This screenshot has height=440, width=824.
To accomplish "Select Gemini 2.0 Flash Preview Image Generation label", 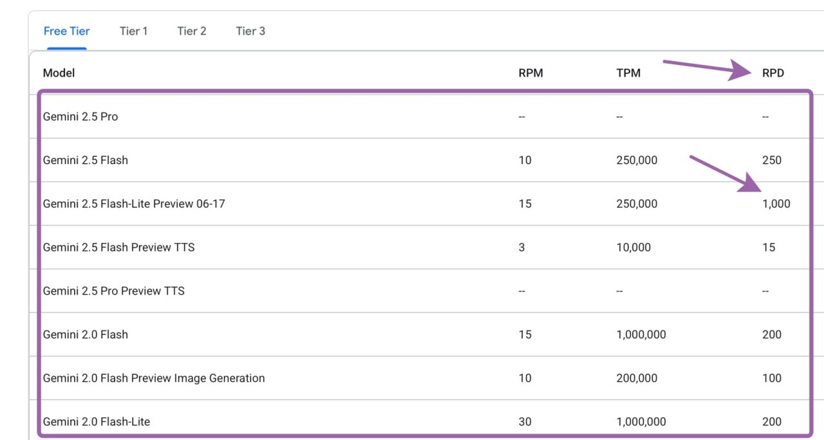I will (x=154, y=378).
